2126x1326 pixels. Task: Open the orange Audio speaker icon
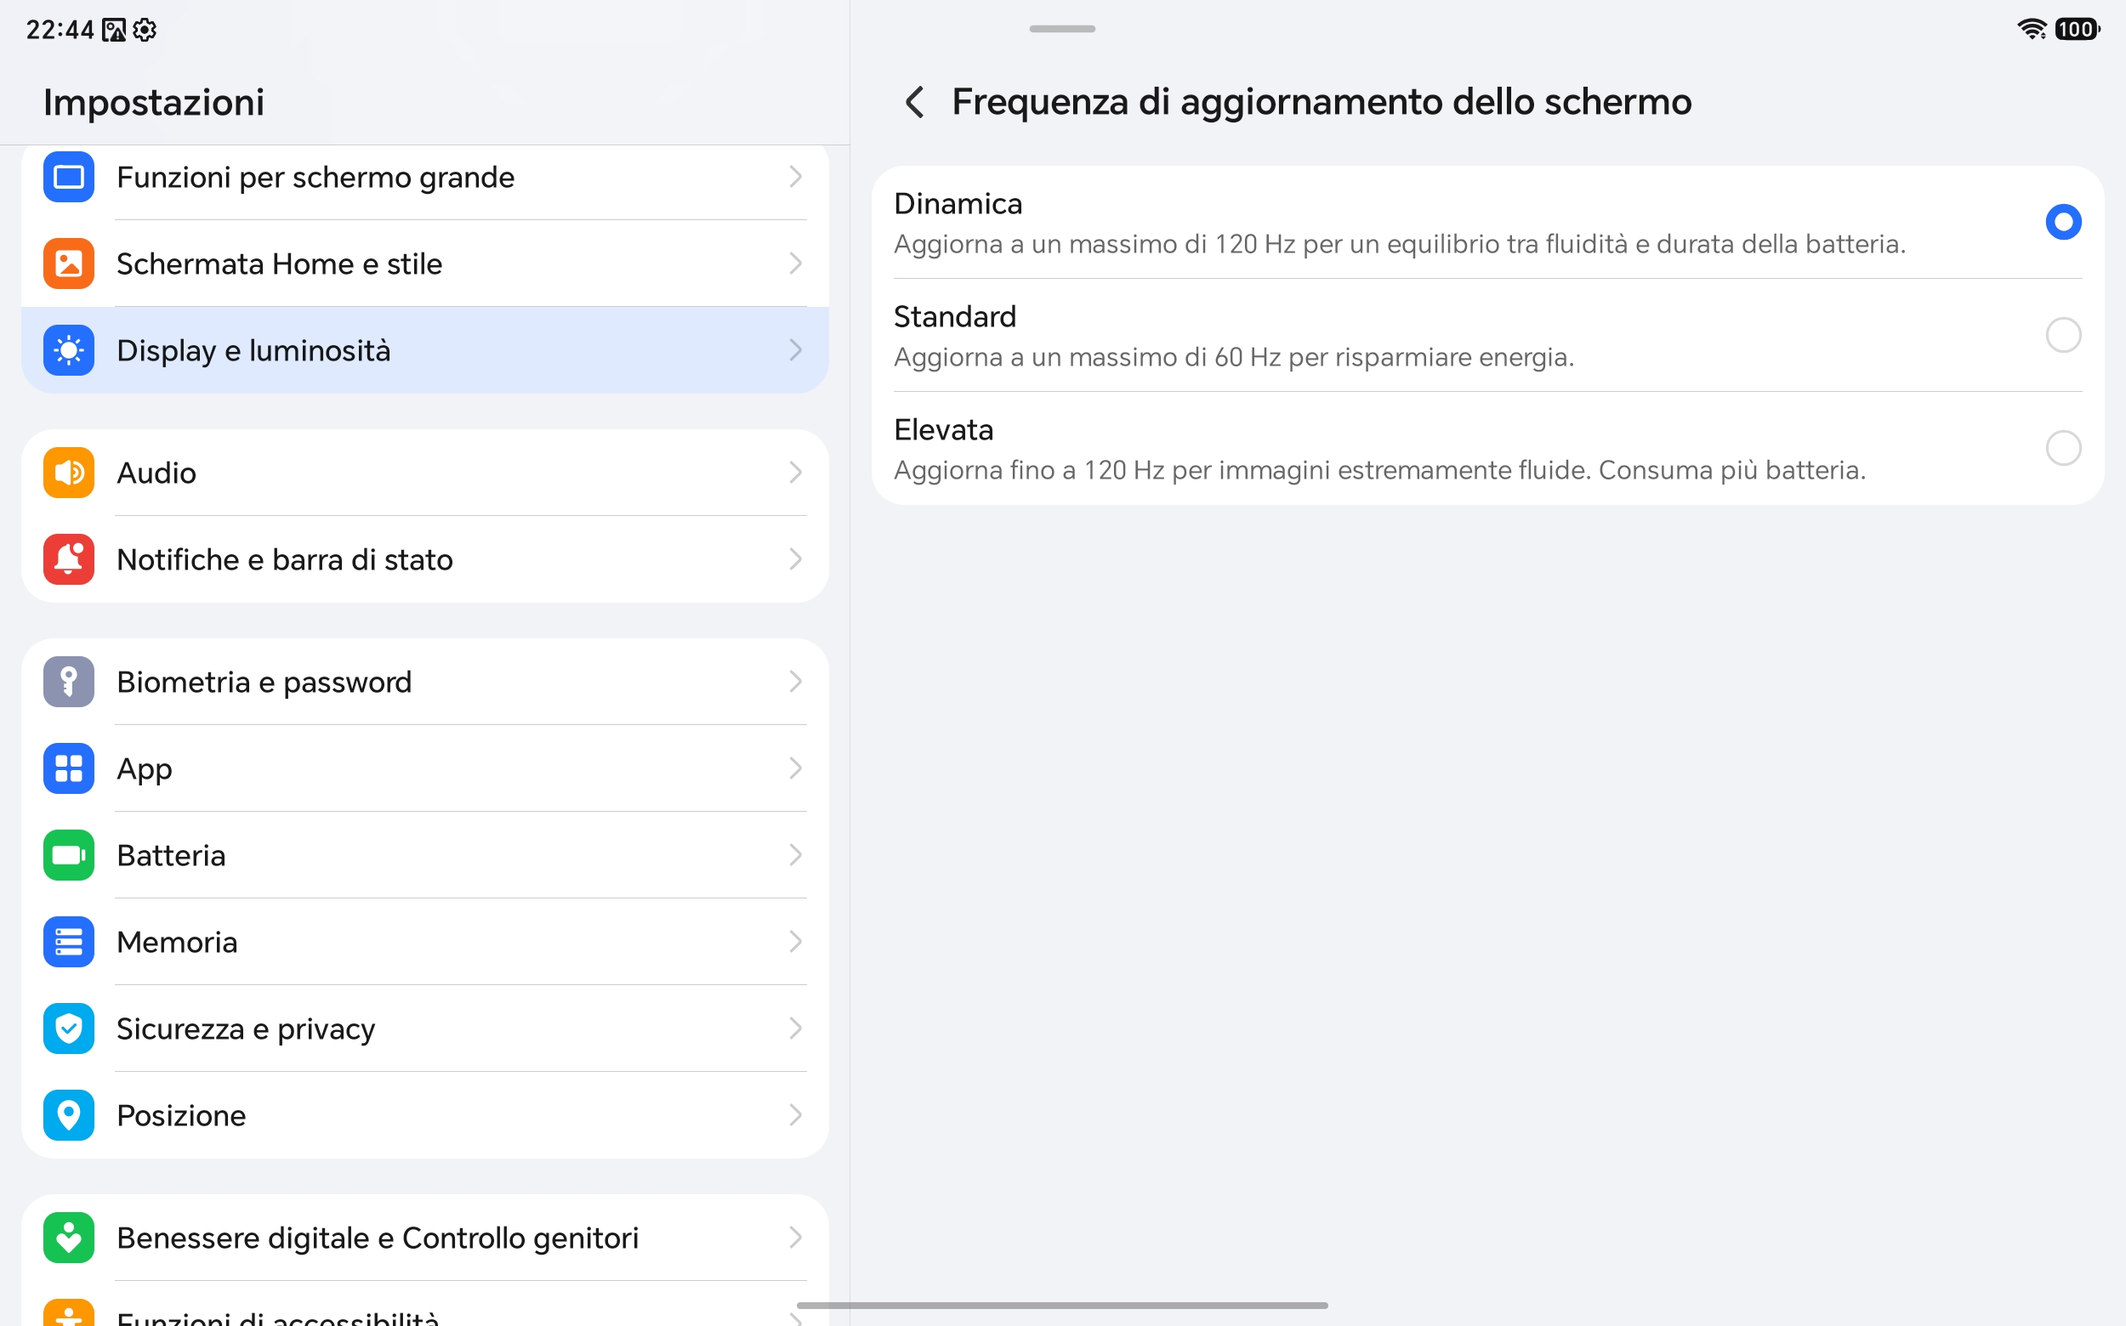(x=68, y=473)
